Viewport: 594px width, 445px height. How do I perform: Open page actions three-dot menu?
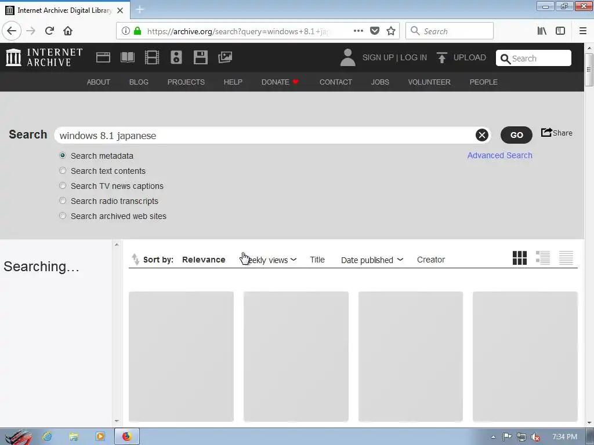click(358, 31)
